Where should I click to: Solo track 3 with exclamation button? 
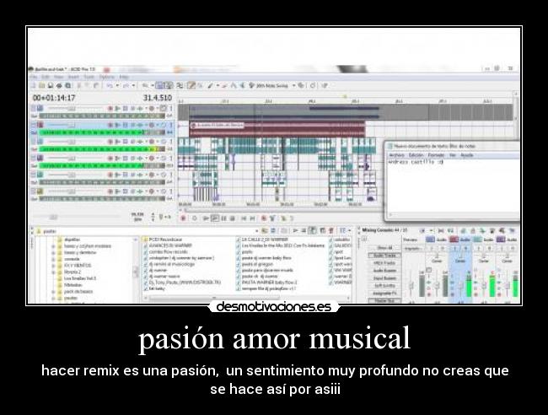pyautogui.click(x=171, y=141)
